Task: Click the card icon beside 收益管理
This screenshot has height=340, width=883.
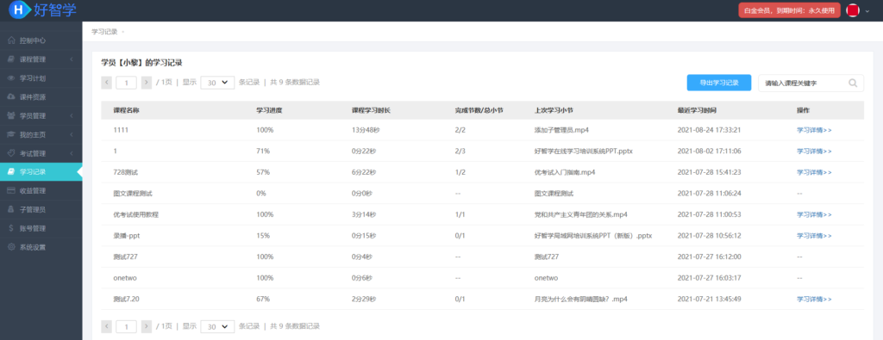Action: [11, 190]
